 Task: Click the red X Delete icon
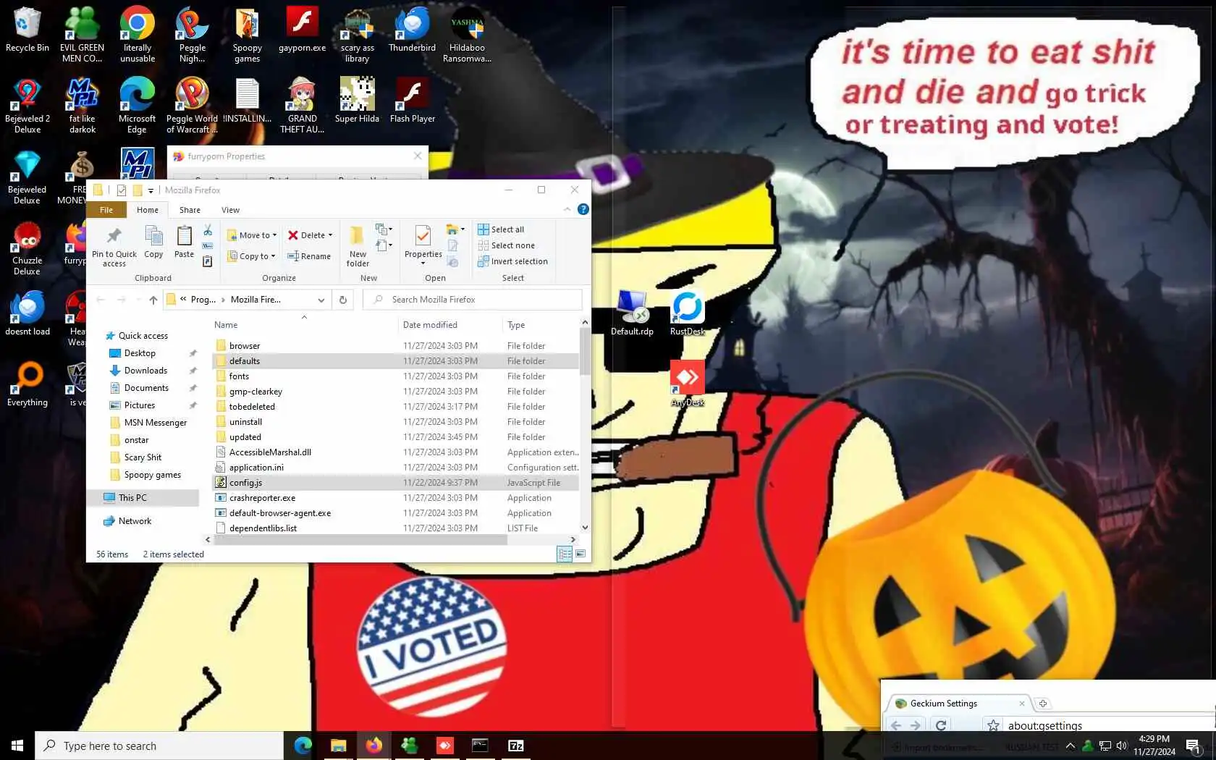[293, 235]
